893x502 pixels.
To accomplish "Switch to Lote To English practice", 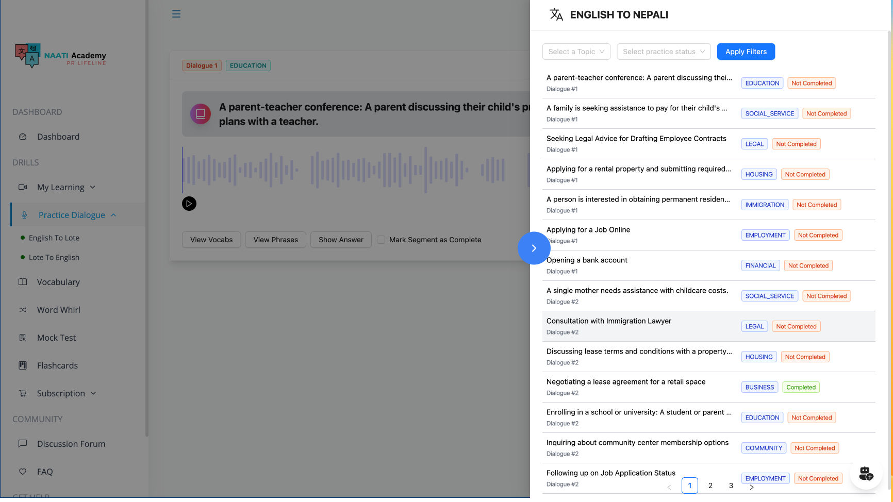I will pyautogui.click(x=54, y=257).
